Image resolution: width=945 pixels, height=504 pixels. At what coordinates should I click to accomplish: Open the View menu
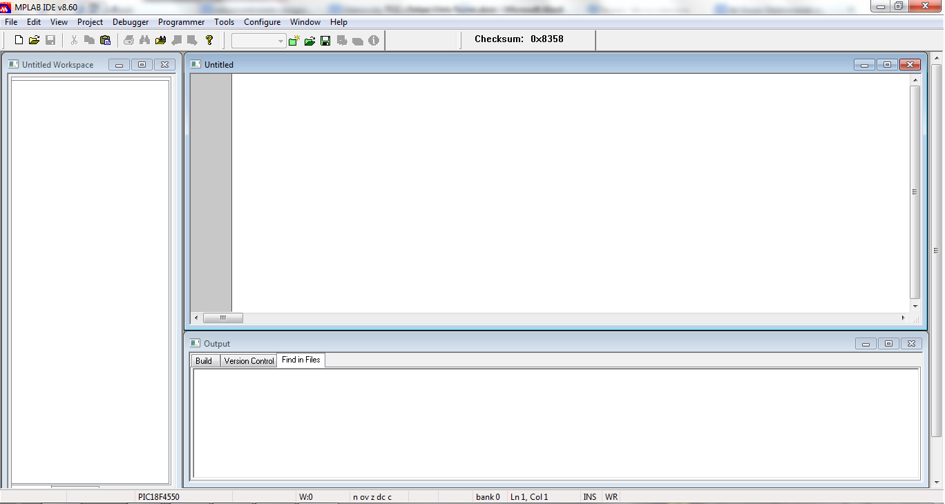[59, 22]
